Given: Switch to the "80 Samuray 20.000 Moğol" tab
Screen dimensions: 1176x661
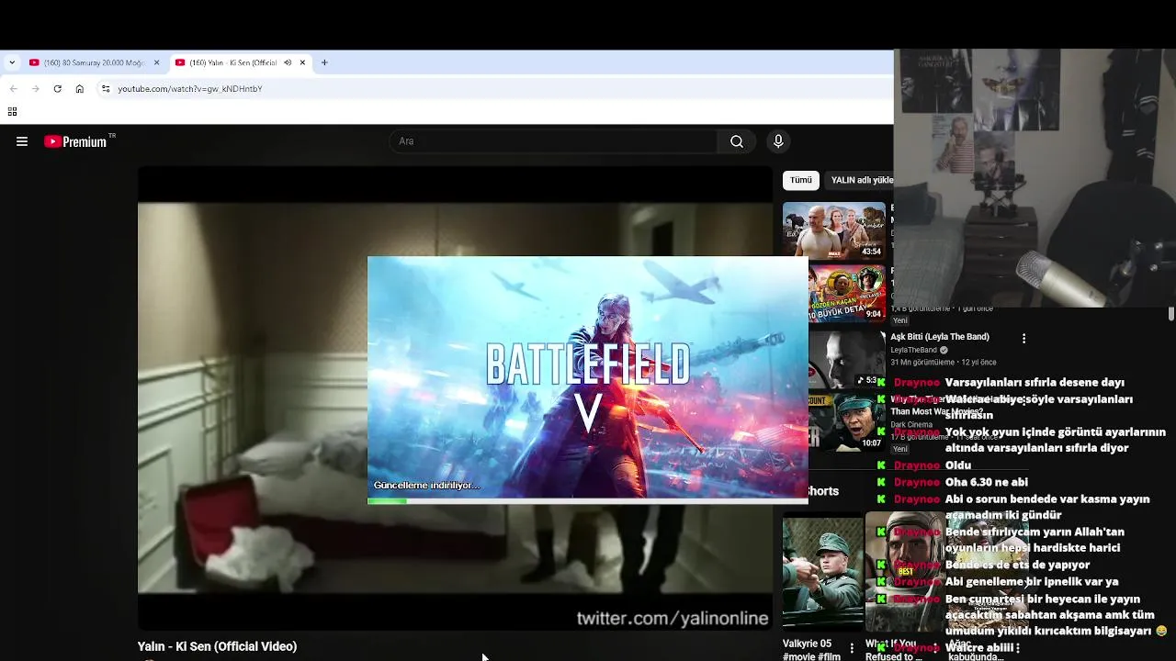Looking at the screenshot, I should tap(95, 62).
